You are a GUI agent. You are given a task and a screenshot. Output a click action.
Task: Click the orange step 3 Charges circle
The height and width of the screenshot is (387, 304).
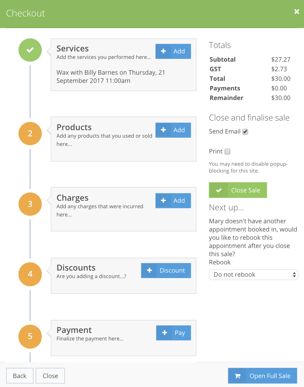coord(30,204)
